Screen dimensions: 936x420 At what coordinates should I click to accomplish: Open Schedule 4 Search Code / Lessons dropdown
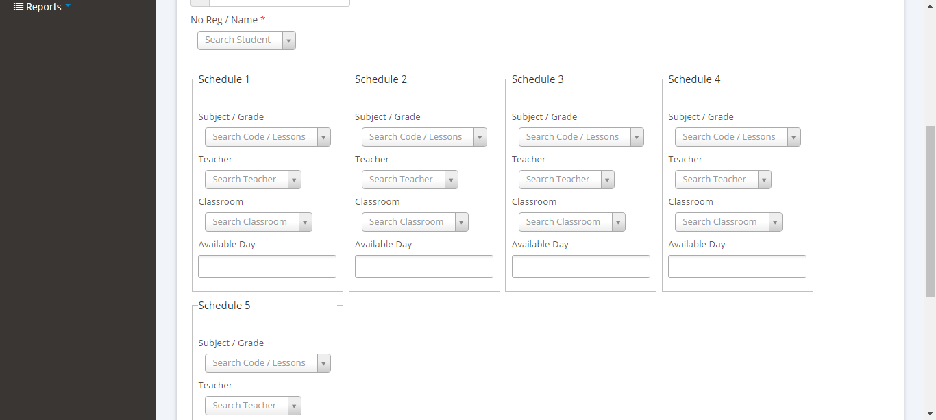[737, 137]
